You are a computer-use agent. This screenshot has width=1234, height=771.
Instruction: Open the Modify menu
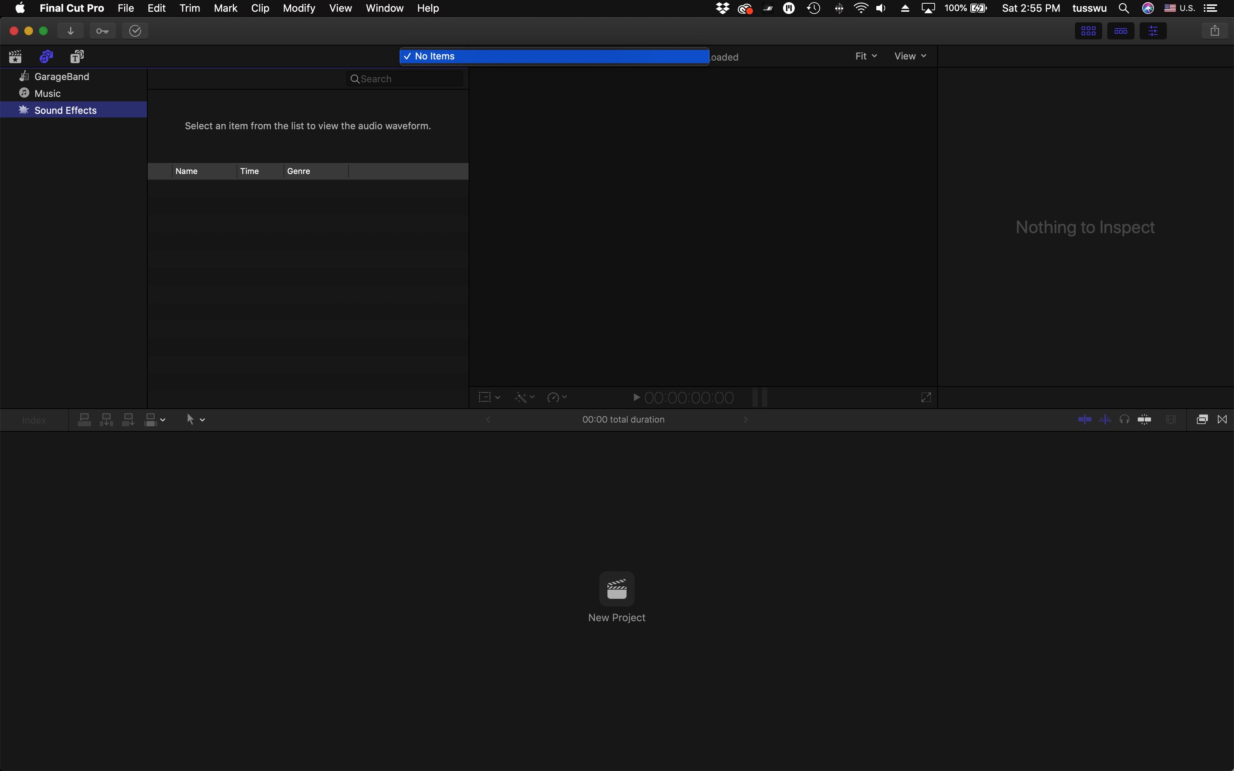point(299,8)
